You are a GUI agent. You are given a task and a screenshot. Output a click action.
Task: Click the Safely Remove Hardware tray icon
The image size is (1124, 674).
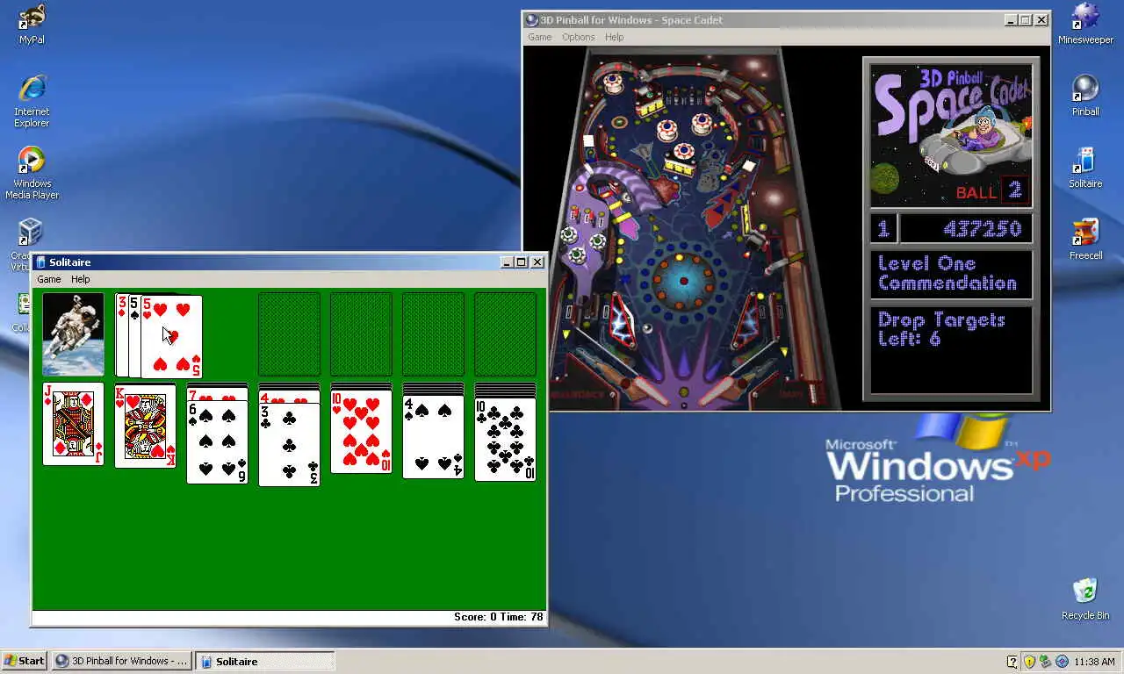(1045, 662)
